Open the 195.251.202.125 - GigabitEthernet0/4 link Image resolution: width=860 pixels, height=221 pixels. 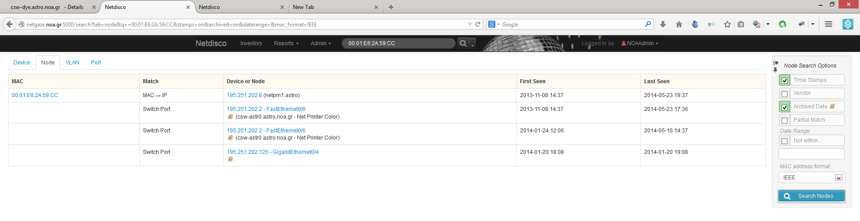pos(272,152)
